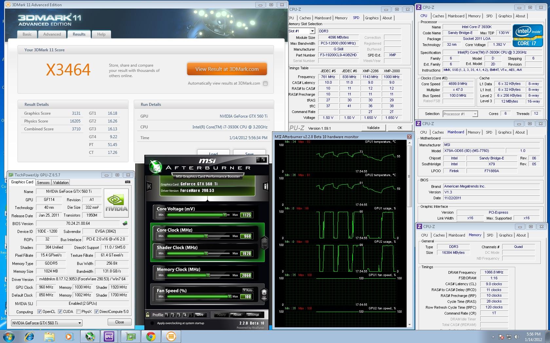Viewport: 550px width, 343px height.
Task: Click the Validate button in CPU-Z
Action: click(x=373, y=128)
